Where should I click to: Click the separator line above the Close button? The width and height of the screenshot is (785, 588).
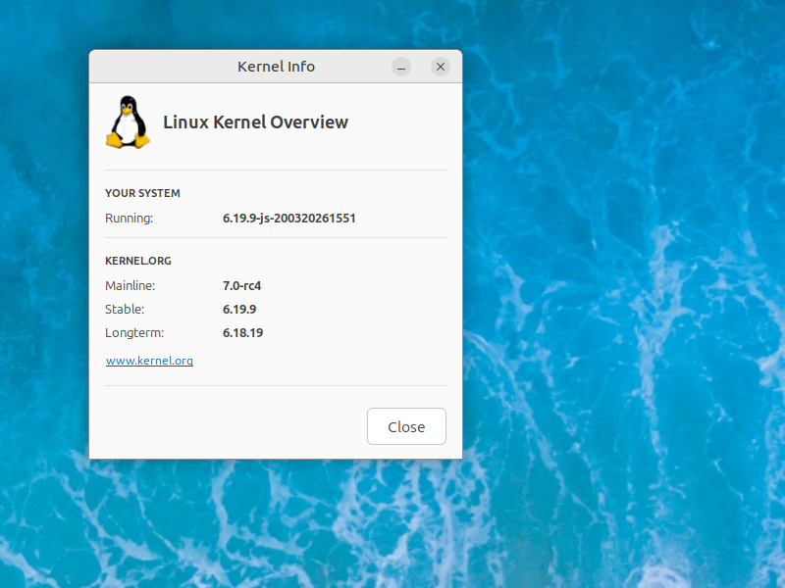275,385
